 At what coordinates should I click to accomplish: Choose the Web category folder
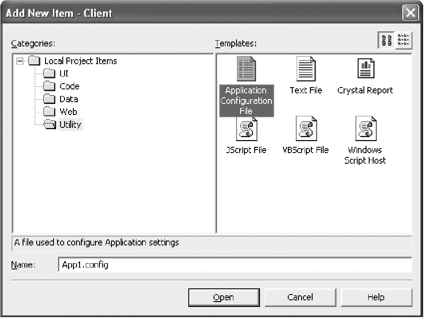68,112
